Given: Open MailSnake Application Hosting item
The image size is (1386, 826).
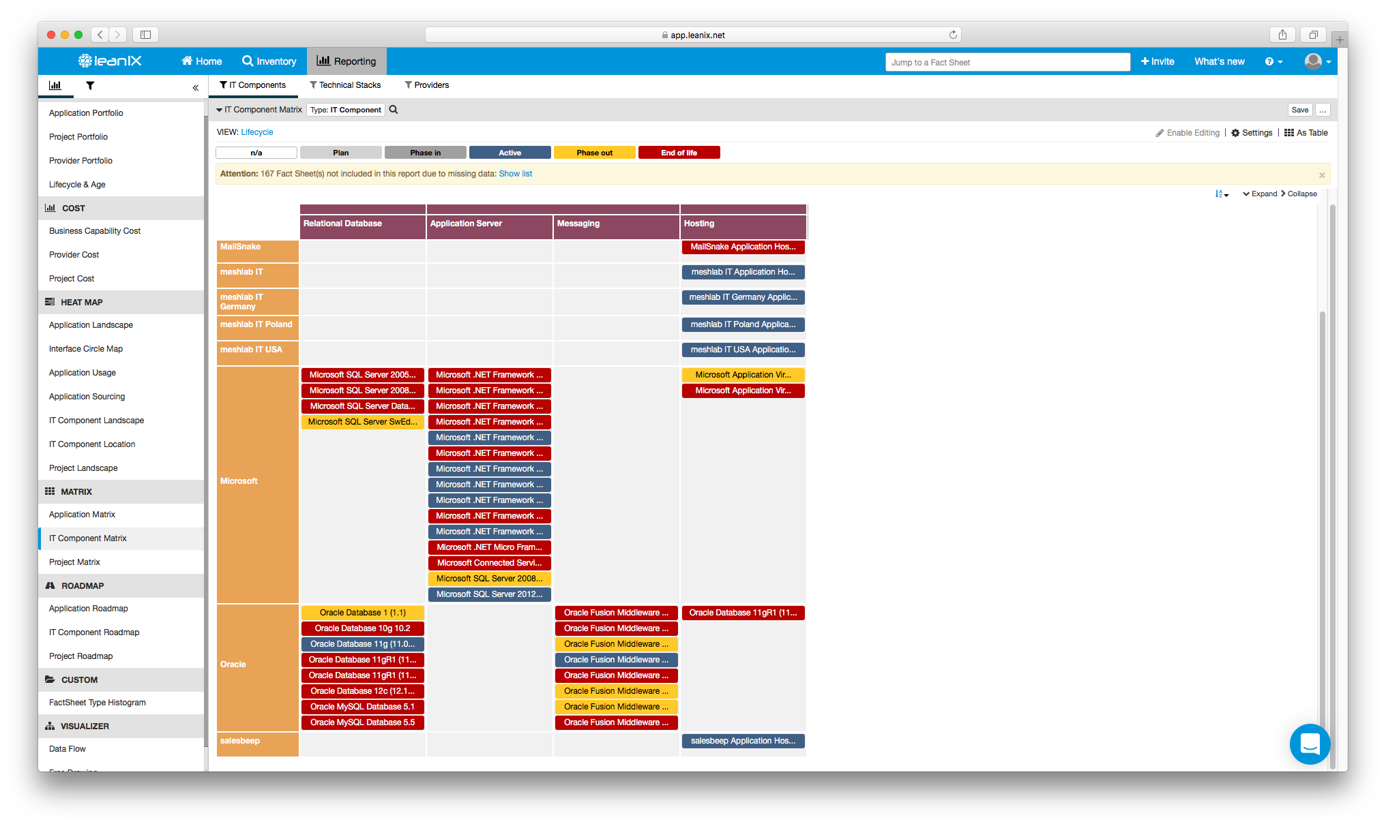Looking at the screenshot, I should click(x=743, y=247).
